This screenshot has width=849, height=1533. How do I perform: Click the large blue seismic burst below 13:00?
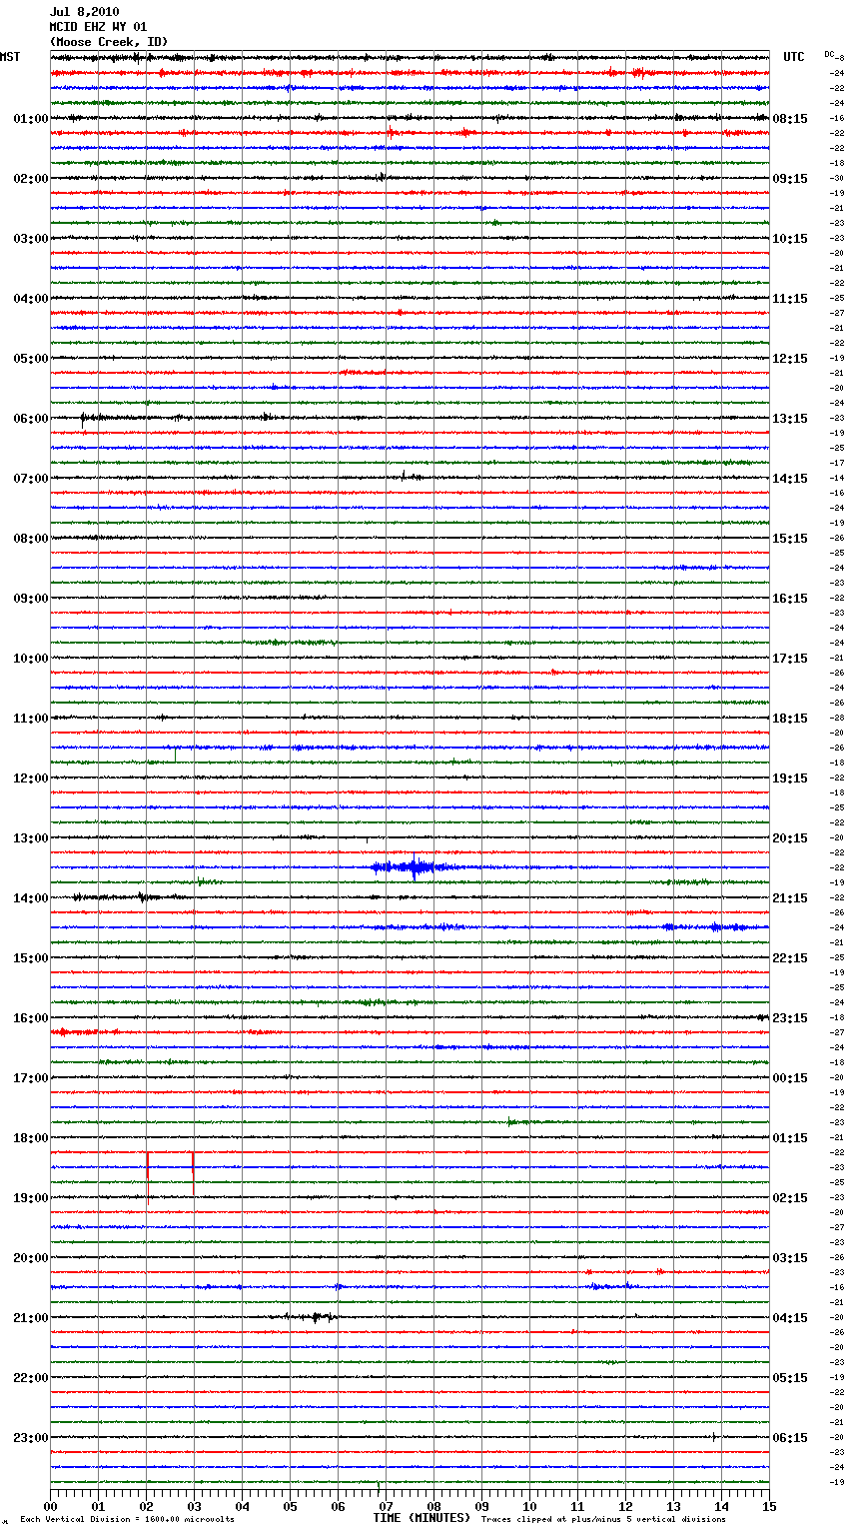pyautogui.click(x=414, y=867)
